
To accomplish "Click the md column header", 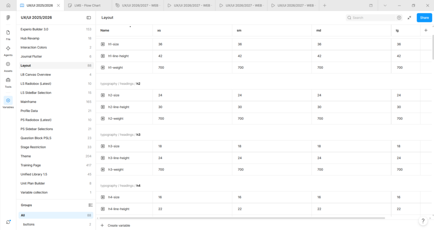I will [x=351, y=30].
